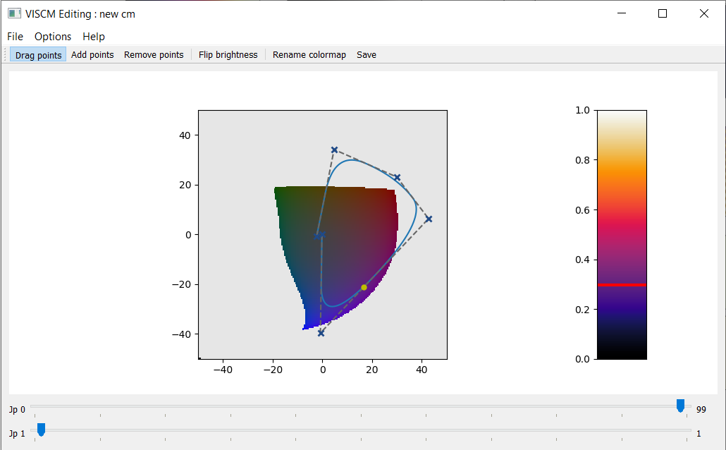Click the Jp 1 slider handle

pos(41,430)
